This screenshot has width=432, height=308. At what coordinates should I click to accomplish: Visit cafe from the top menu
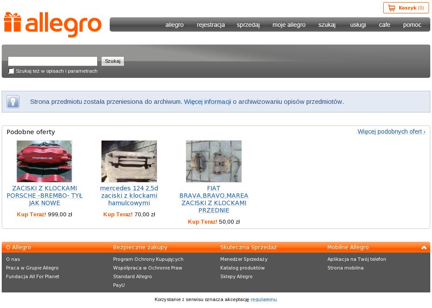[x=384, y=25]
